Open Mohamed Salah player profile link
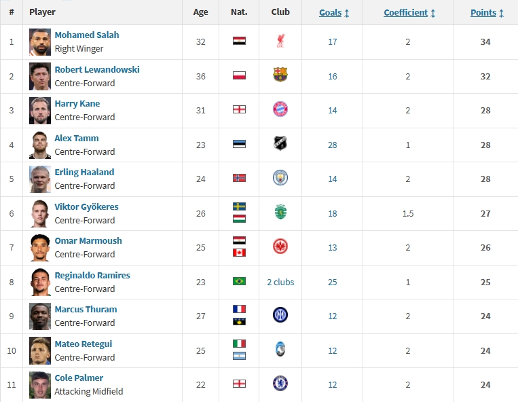The width and height of the screenshot is (518, 402). pyautogui.click(x=87, y=35)
